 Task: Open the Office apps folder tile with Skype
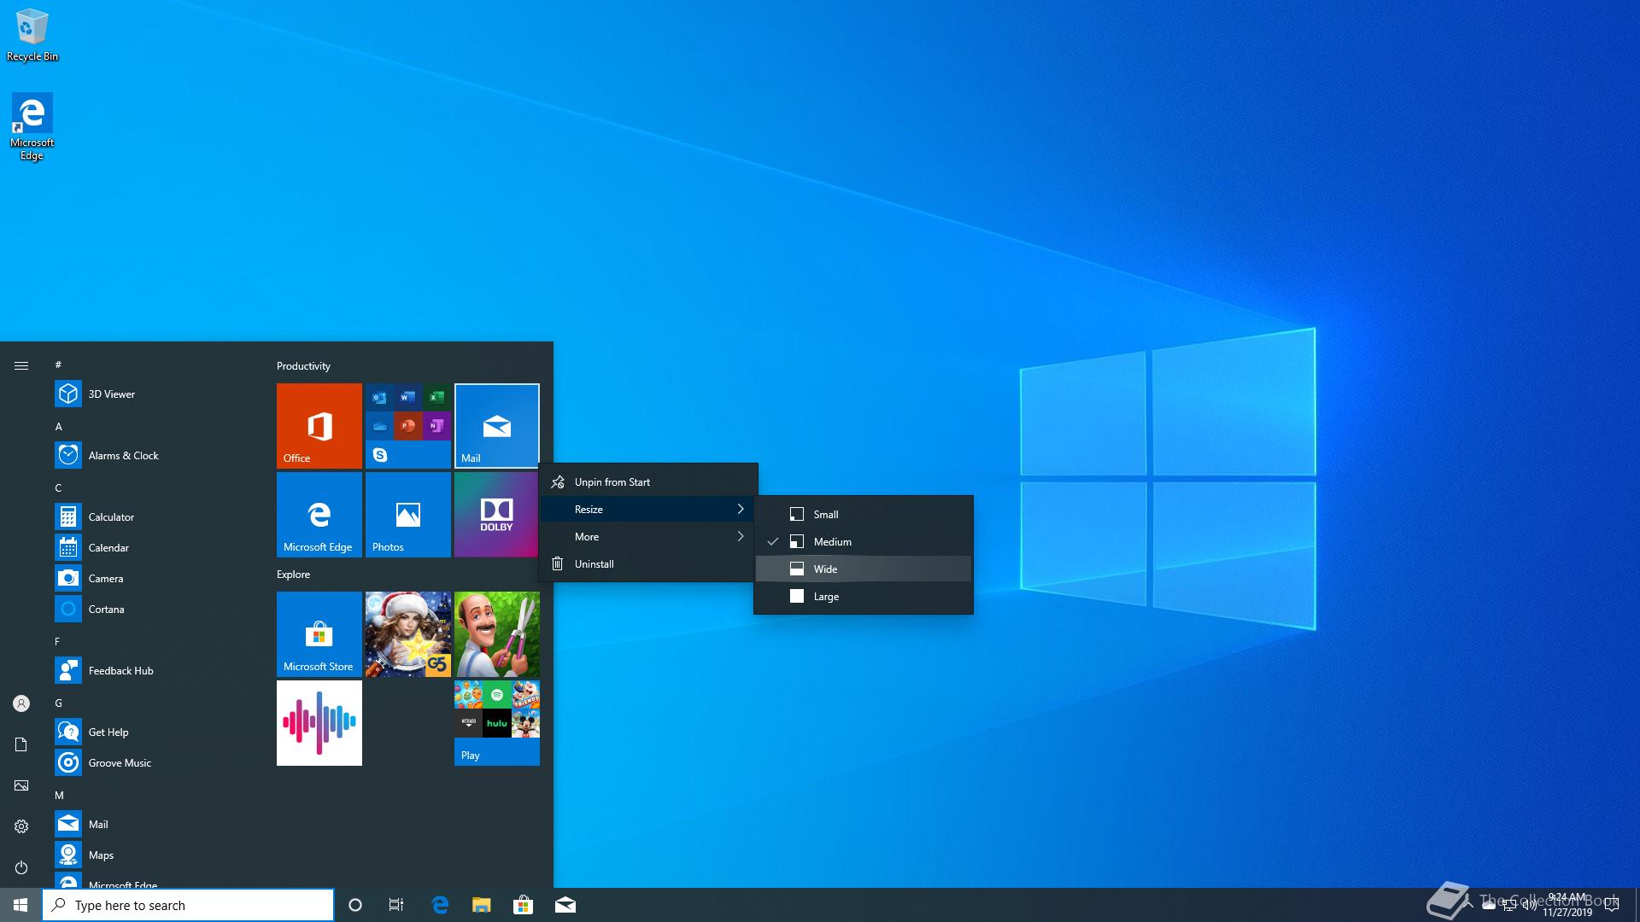[408, 426]
